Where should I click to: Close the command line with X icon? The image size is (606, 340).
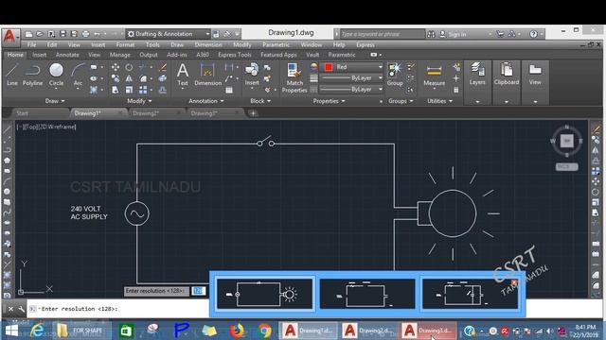pyautogui.click(x=10, y=309)
